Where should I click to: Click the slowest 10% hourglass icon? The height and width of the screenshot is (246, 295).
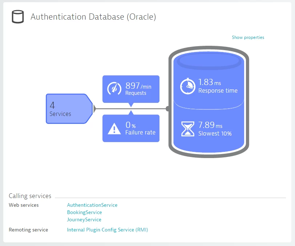[x=187, y=129]
